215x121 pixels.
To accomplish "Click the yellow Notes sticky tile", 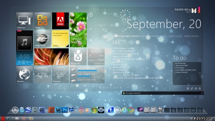I will pos(60,39).
